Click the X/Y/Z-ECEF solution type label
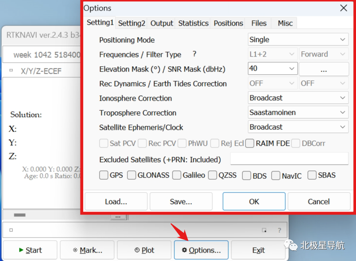Viewport: 356px width, 261px height. point(41,71)
